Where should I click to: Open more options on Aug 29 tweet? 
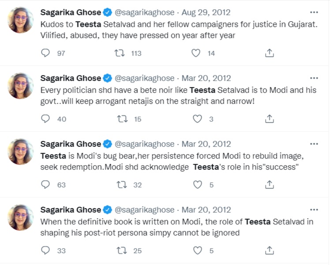tap(314, 12)
